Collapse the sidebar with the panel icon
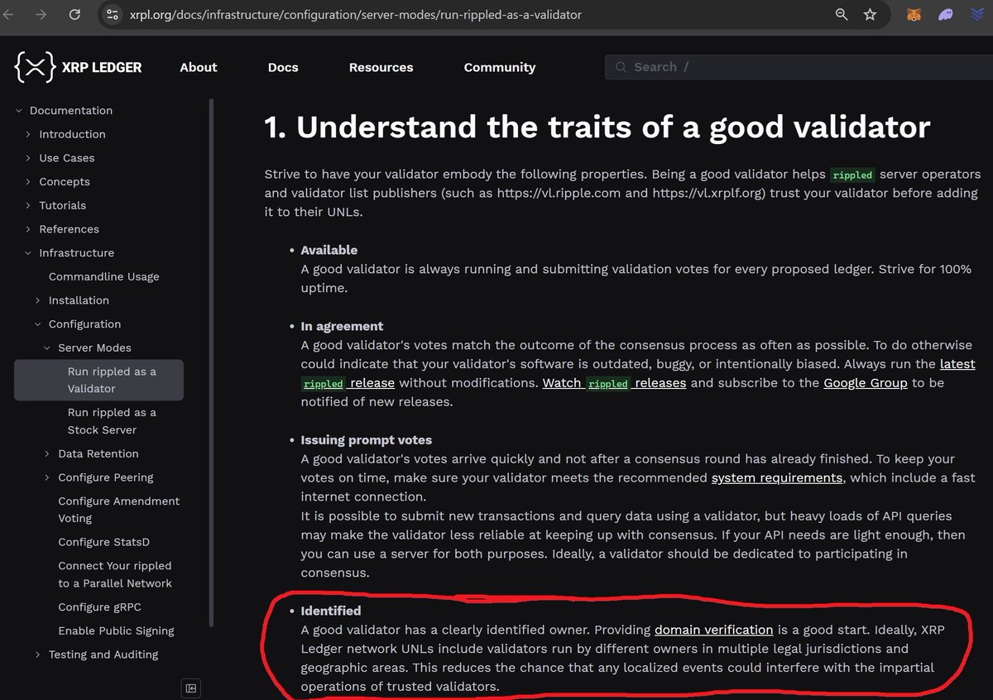993x700 pixels. click(x=191, y=688)
